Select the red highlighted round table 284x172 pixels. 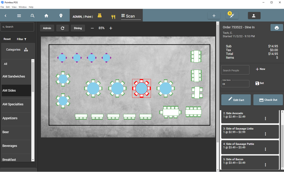pos(141,88)
